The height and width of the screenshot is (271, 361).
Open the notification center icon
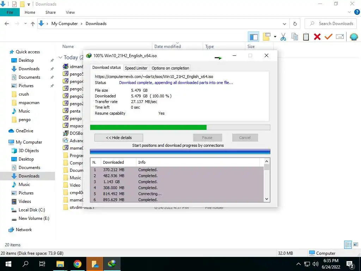350,264
